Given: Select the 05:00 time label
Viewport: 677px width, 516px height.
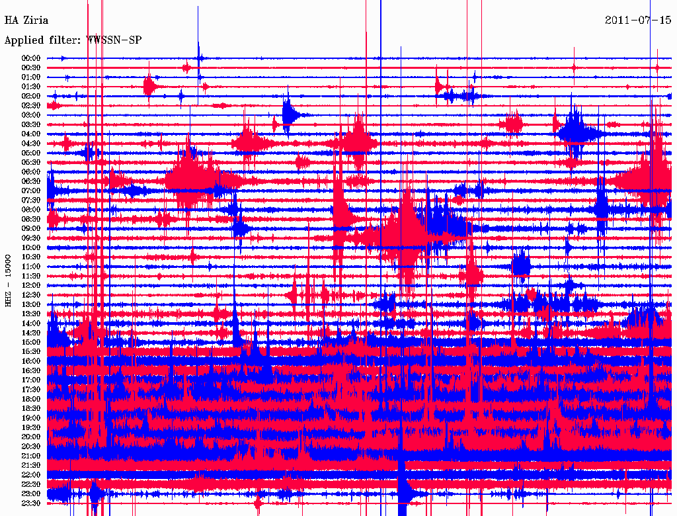Looking at the screenshot, I should 31,153.
